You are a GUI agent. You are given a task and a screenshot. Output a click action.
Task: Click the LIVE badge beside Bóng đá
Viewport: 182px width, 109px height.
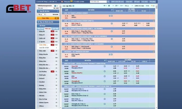pyautogui.click(x=53, y=31)
